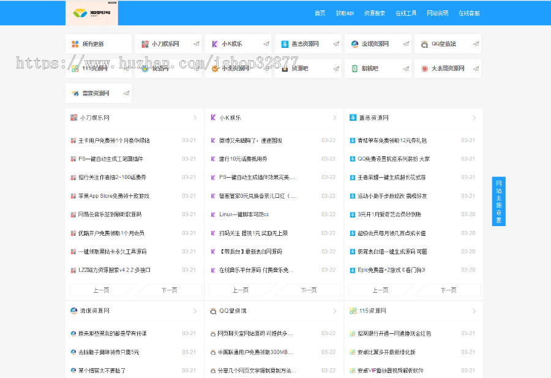Click 下一页 in the 善恶资源网 panel
This screenshot has height=378, width=551.
tap(449, 290)
